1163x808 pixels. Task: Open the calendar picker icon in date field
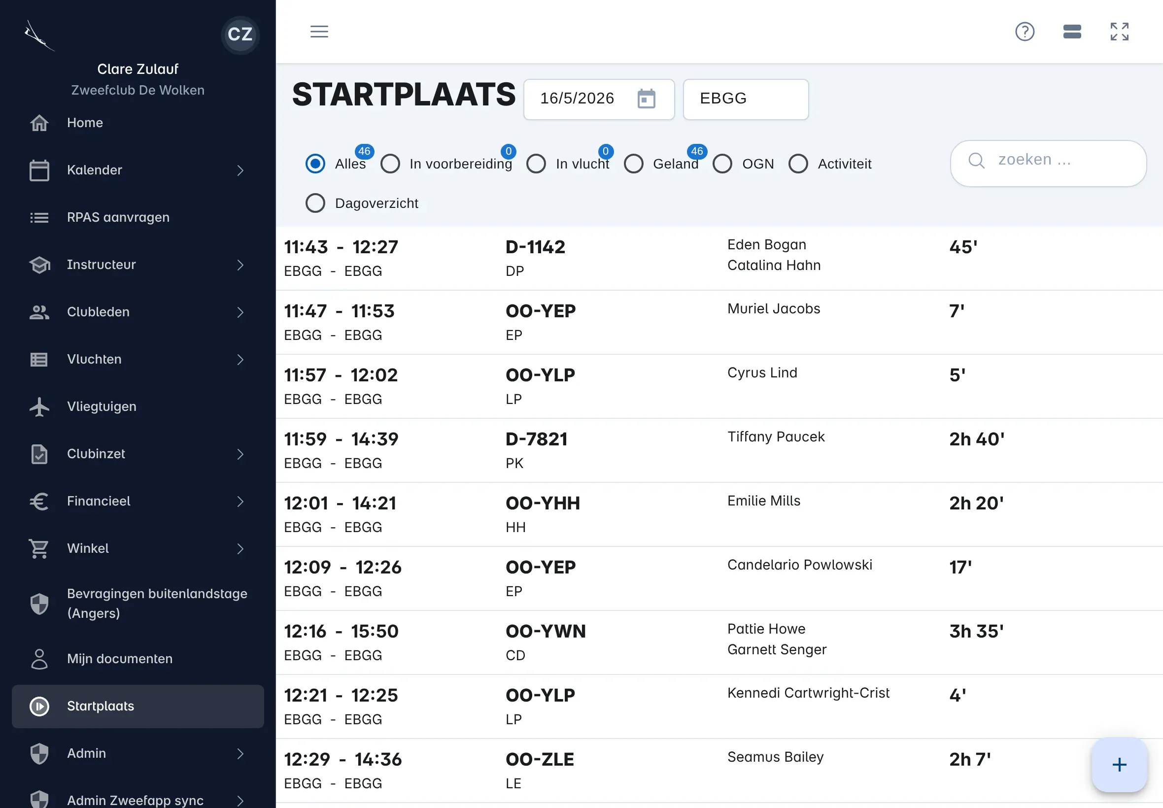[x=646, y=99]
